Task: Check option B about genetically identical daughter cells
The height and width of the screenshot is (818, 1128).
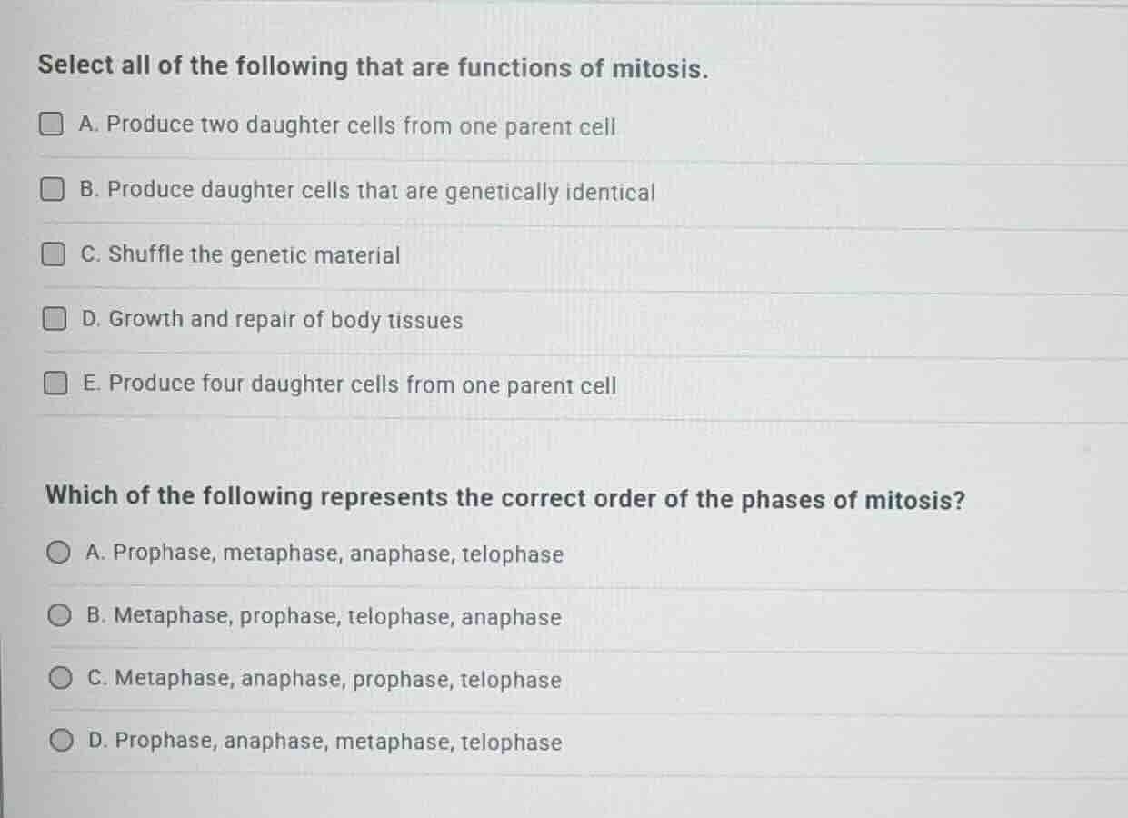Action: coord(53,188)
